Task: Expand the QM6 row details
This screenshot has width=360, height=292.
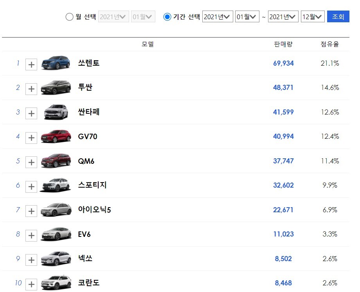Action: click(31, 162)
